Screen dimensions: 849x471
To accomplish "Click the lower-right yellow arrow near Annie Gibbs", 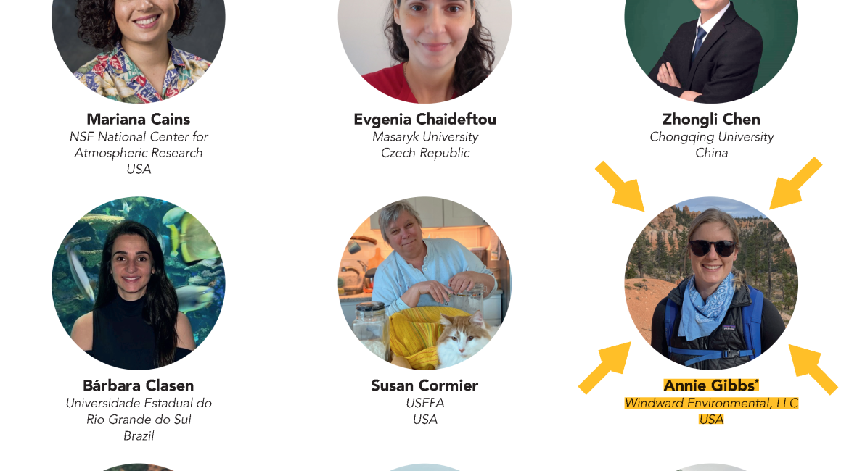I will click(813, 370).
